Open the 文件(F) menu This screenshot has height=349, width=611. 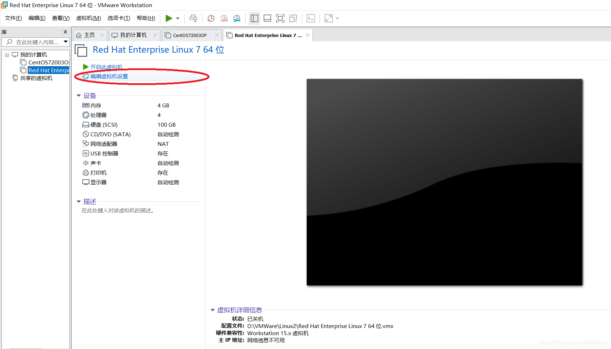pyautogui.click(x=14, y=18)
